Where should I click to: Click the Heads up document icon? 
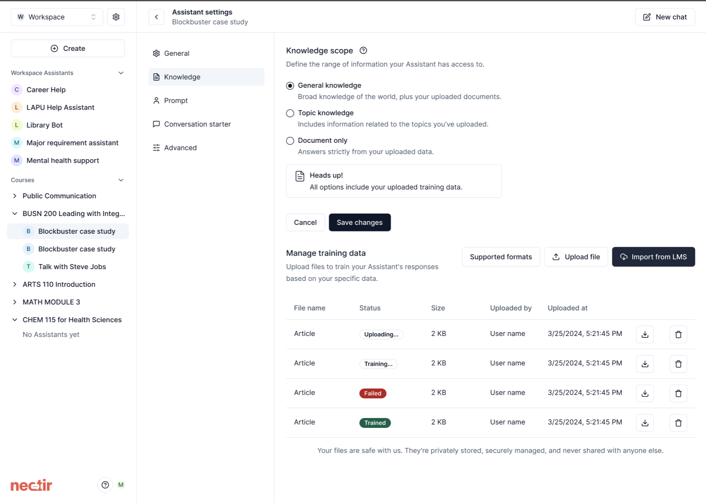click(300, 176)
